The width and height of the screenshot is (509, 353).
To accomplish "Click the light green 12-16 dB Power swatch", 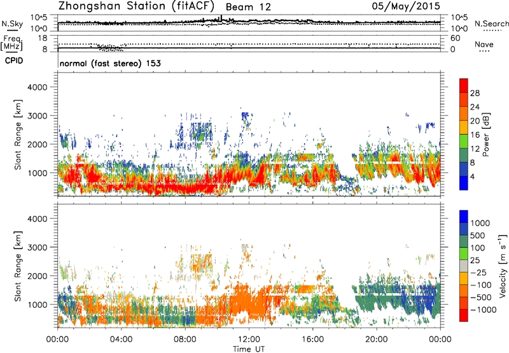I will point(464,141).
